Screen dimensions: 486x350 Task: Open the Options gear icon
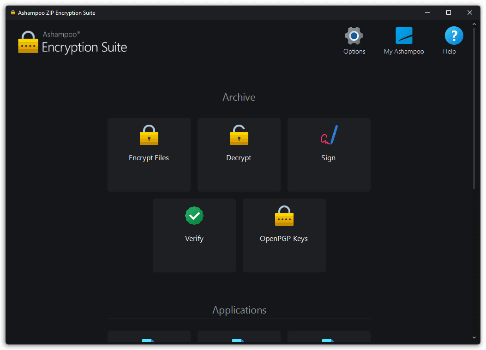pos(354,36)
